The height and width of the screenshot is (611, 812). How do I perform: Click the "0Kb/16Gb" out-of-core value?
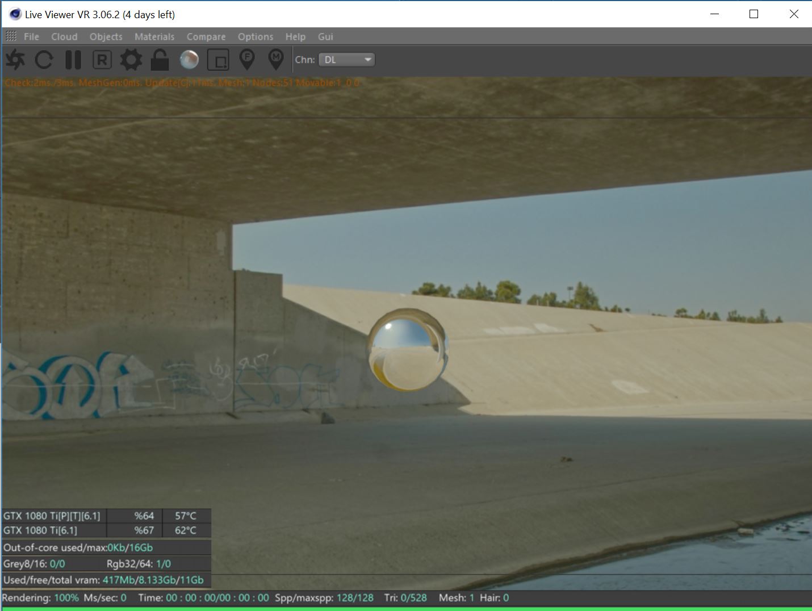pyautogui.click(x=130, y=547)
